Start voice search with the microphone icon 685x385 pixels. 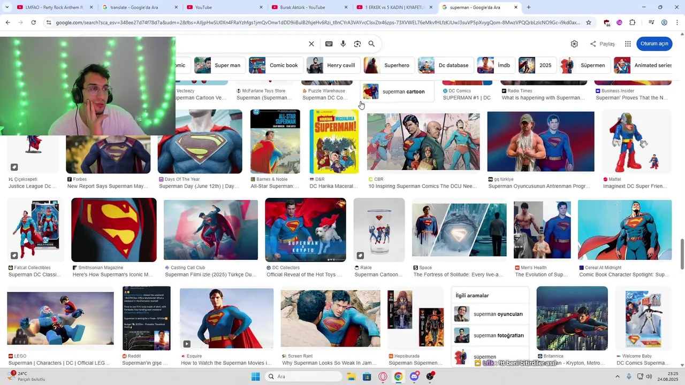343,44
